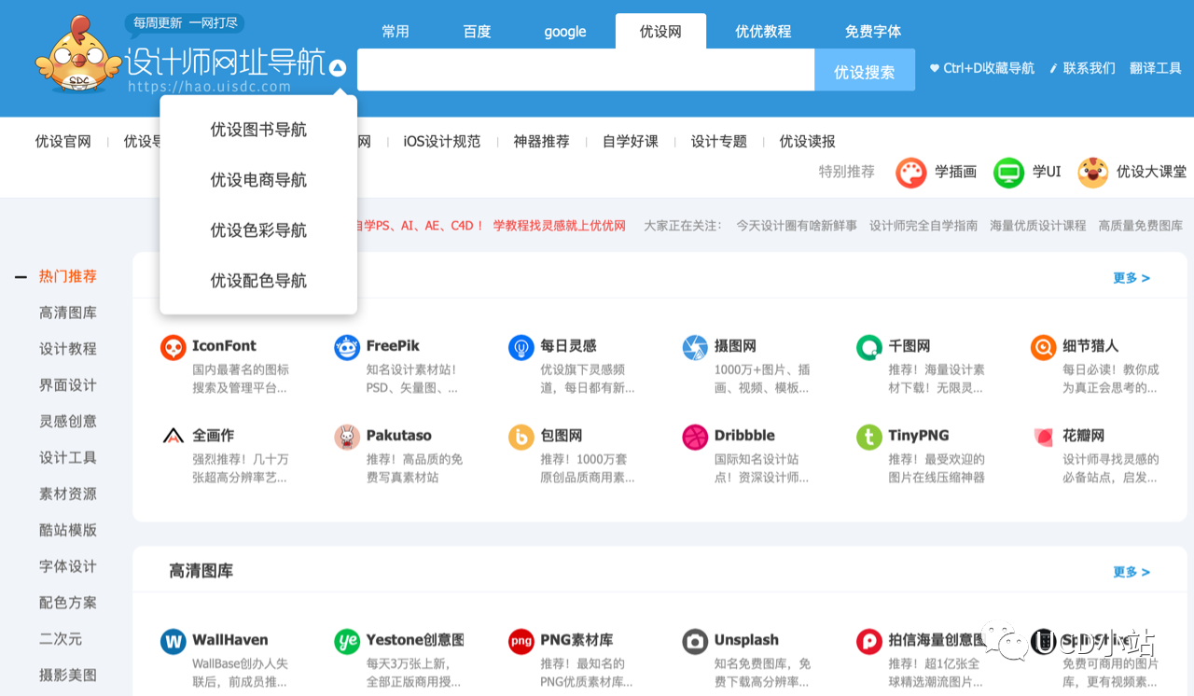Viewport: 1194px width, 696px height.
Task: Select 高清图库 in the left sidebar
Action: 68,313
